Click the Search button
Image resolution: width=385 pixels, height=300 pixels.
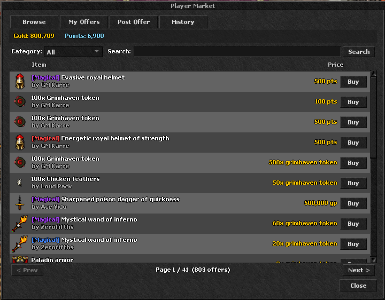359,52
